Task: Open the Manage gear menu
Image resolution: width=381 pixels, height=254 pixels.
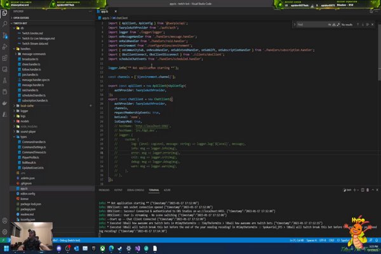Action: [x=4, y=232]
